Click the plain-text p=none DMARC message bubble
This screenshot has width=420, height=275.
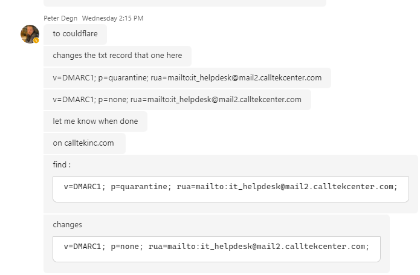pyautogui.click(x=177, y=100)
